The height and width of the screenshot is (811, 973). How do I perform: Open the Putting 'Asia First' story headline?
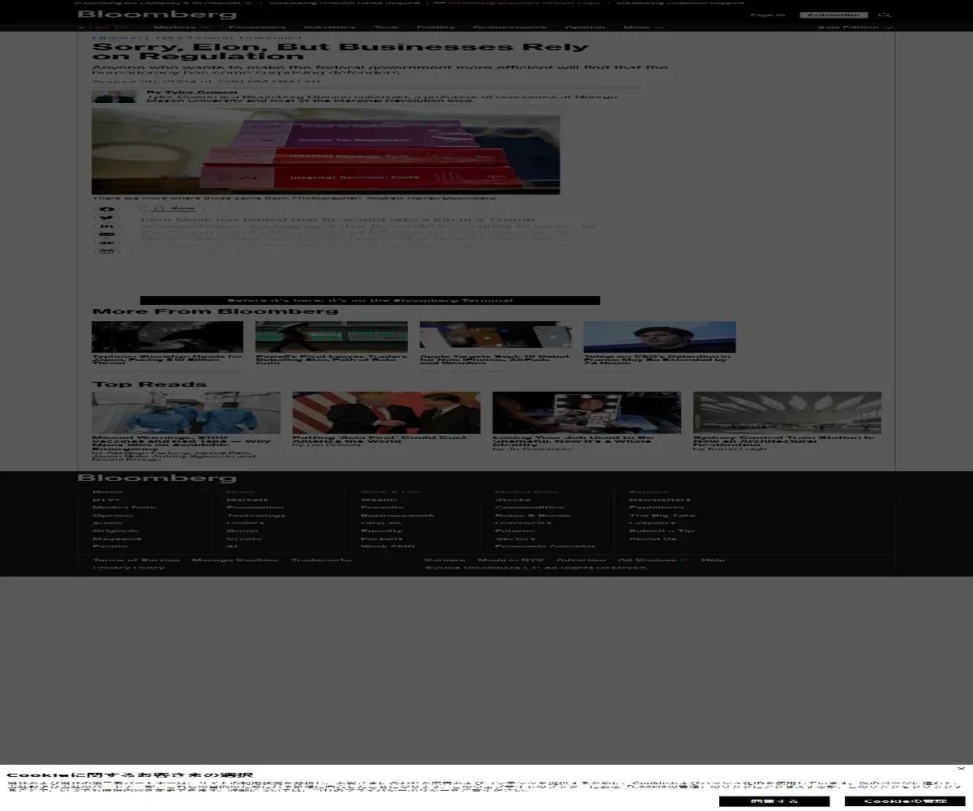[379, 439]
